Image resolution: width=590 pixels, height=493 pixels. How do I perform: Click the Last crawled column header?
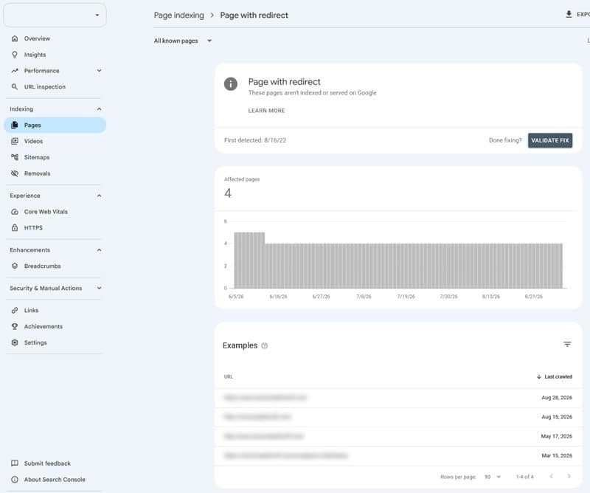click(555, 376)
